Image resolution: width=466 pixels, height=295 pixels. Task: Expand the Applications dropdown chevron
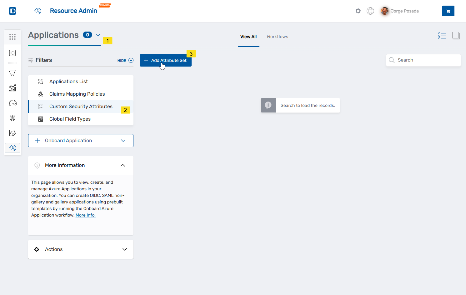98,35
